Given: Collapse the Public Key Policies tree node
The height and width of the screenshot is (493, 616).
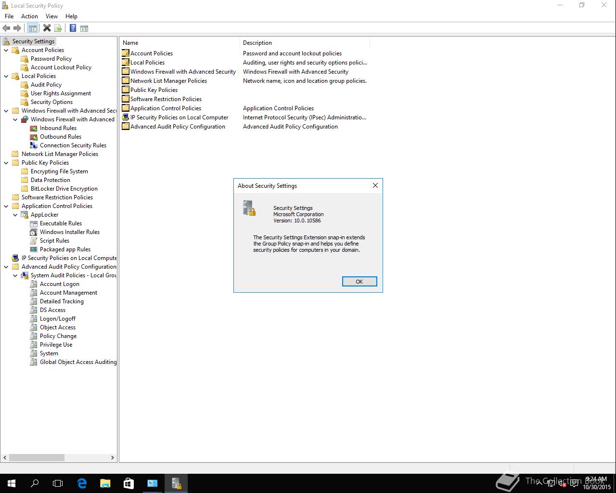Looking at the screenshot, I should (6, 163).
